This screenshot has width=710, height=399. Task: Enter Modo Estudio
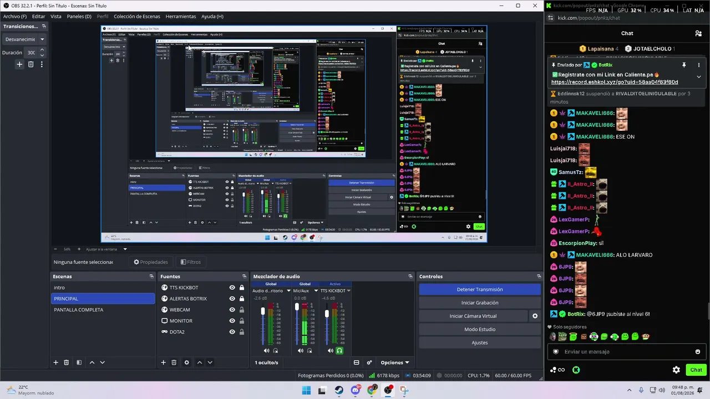tap(480, 329)
